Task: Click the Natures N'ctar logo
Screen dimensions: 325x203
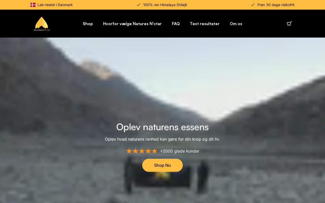Action: point(42,24)
